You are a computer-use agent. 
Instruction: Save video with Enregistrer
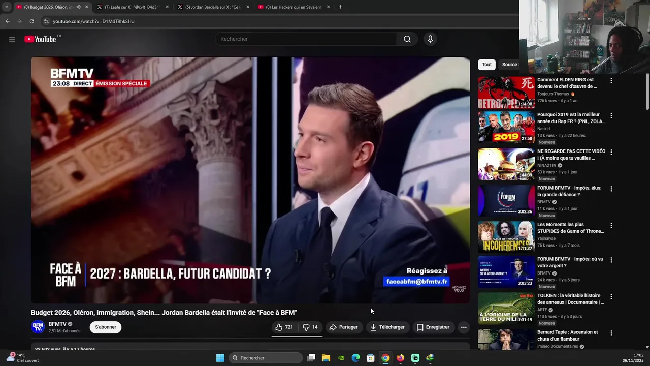(x=433, y=327)
